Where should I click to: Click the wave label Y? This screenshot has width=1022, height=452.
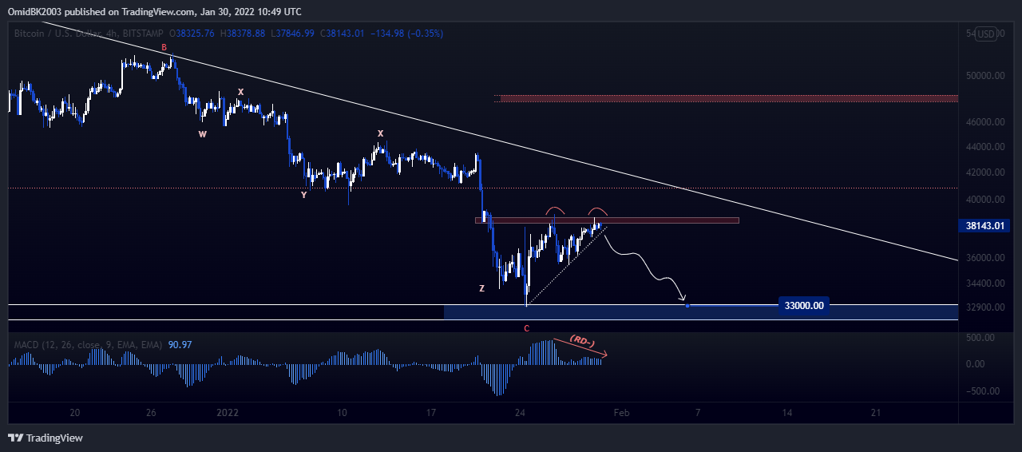[303, 195]
